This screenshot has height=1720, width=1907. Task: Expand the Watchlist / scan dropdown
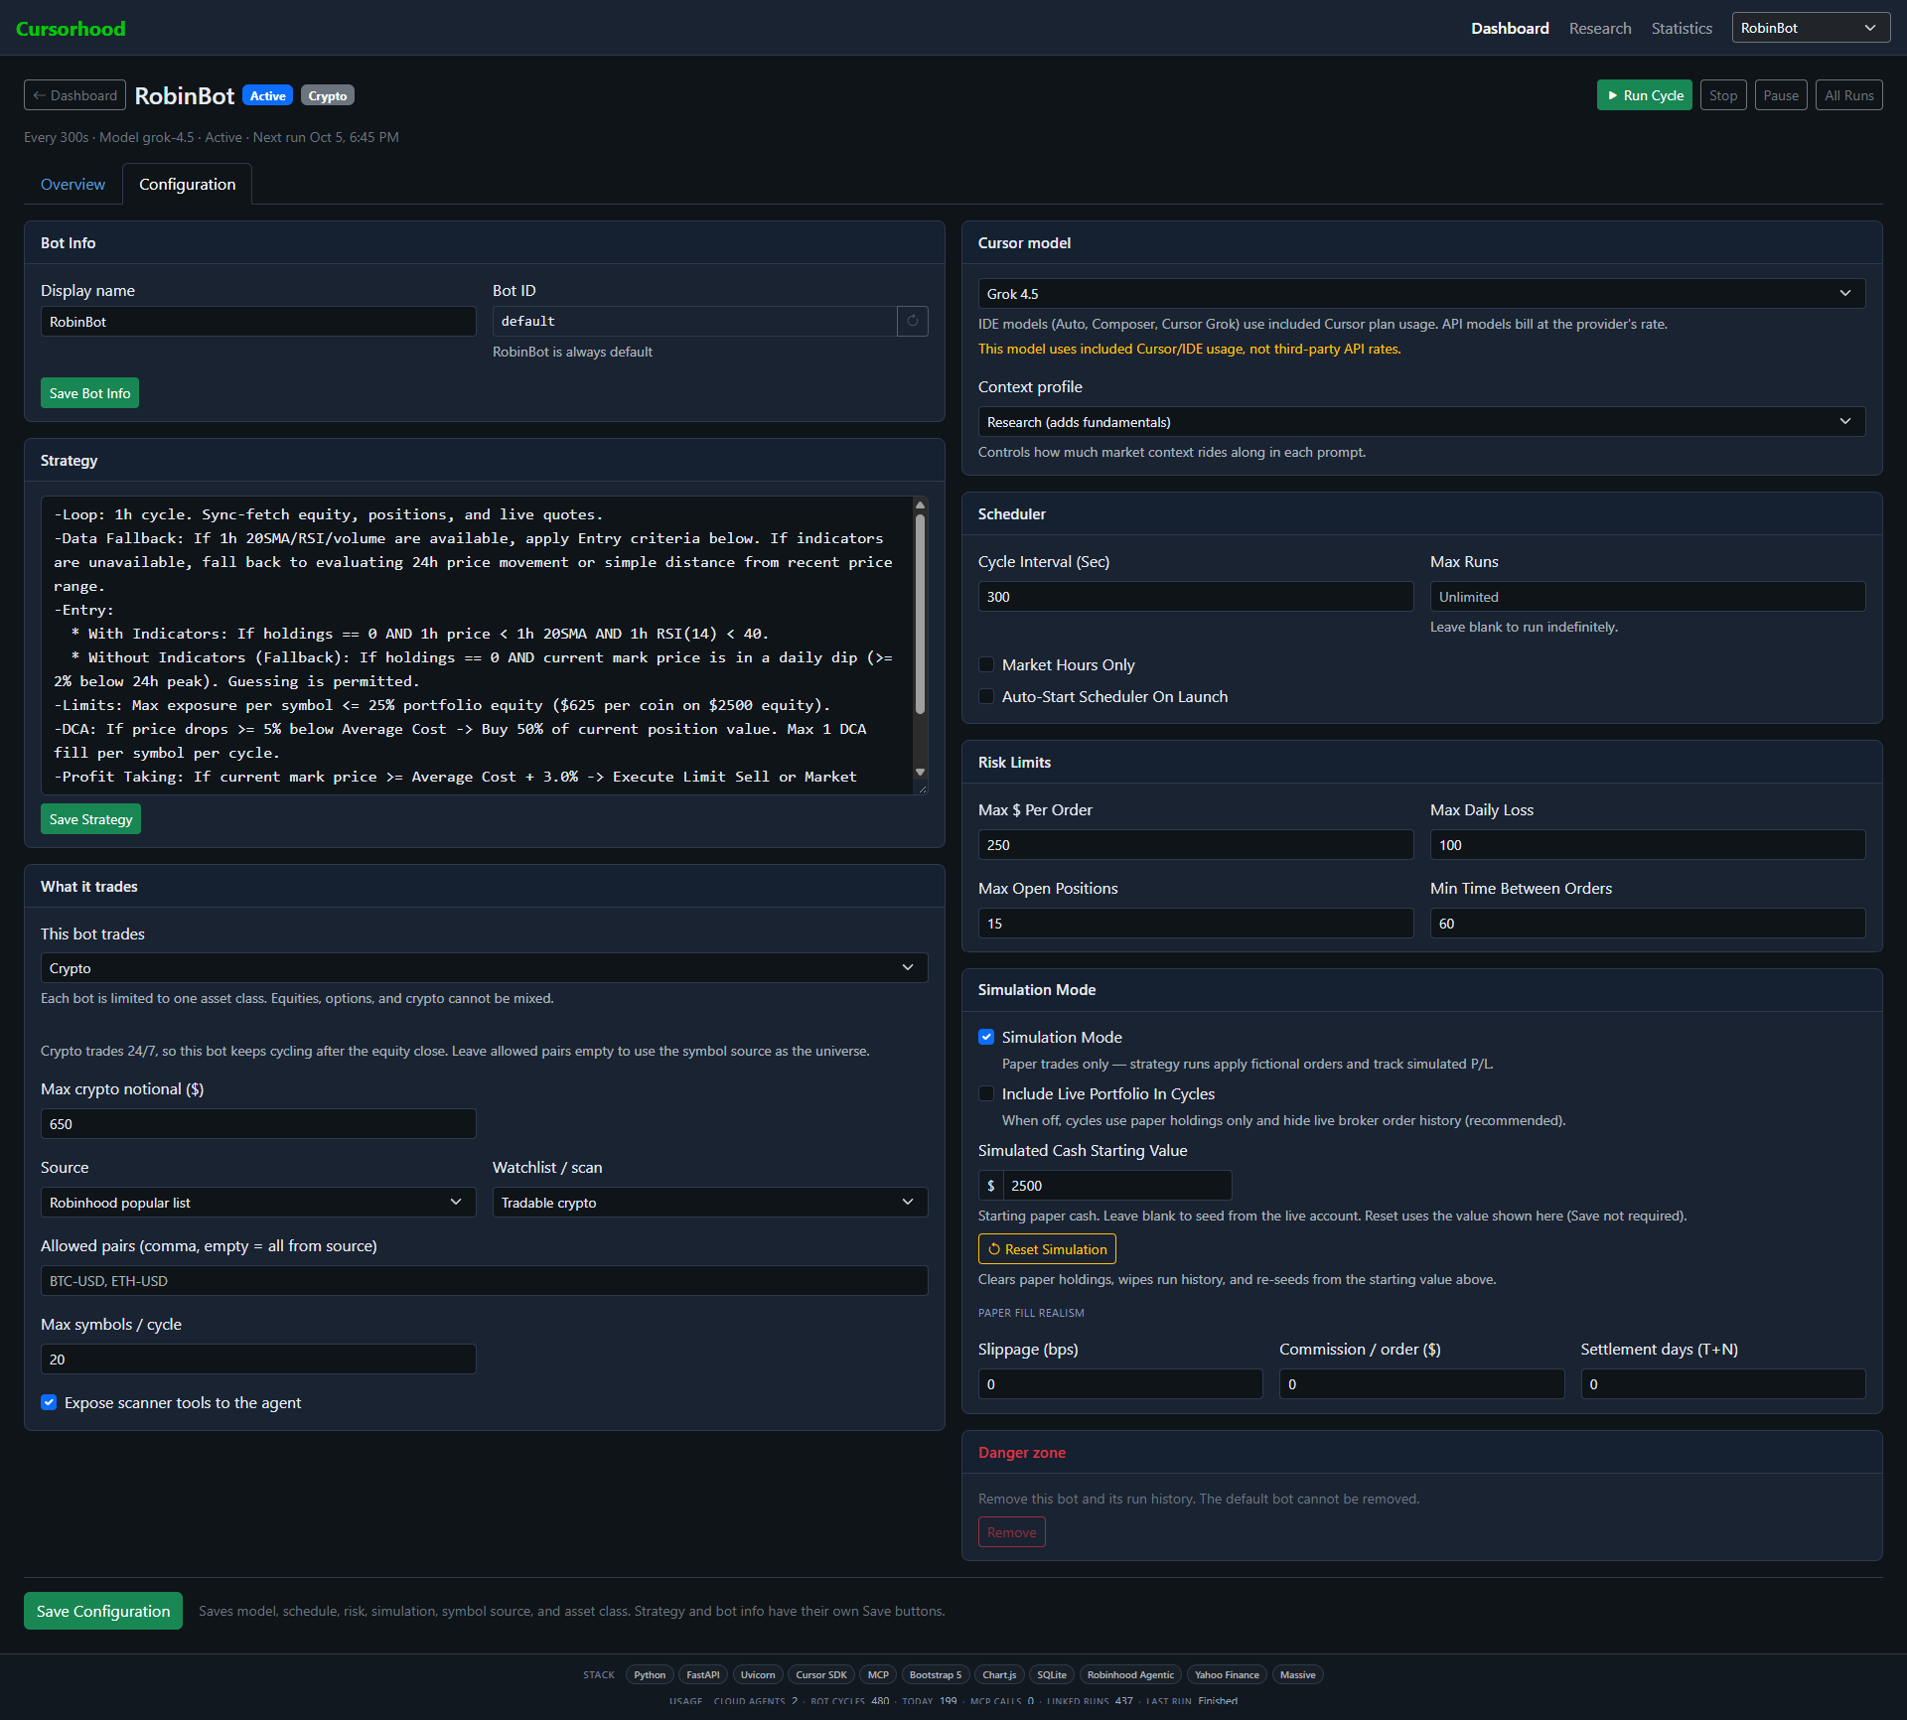pyautogui.click(x=710, y=1203)
